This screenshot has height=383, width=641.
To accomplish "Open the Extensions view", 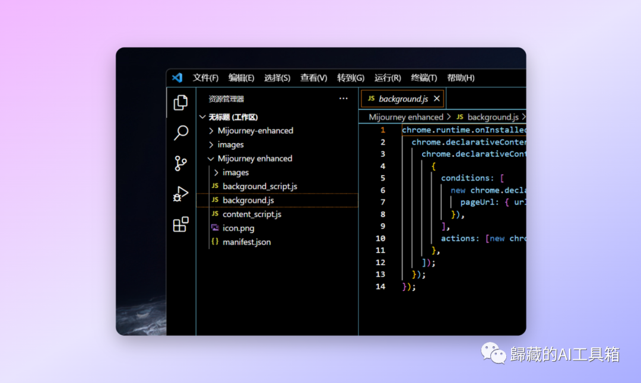I will click(x=180, y=224).
